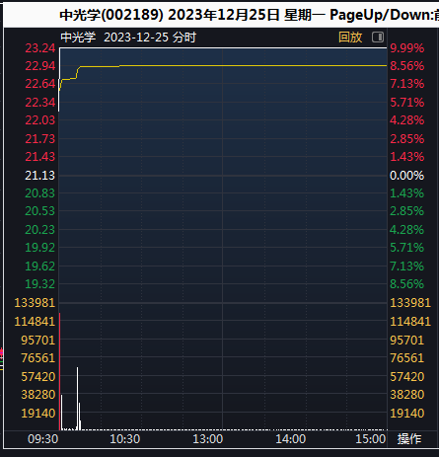Select the 10:30 time axis label
This screenshot has height=457, width=439.
click(x=125, y=439)
